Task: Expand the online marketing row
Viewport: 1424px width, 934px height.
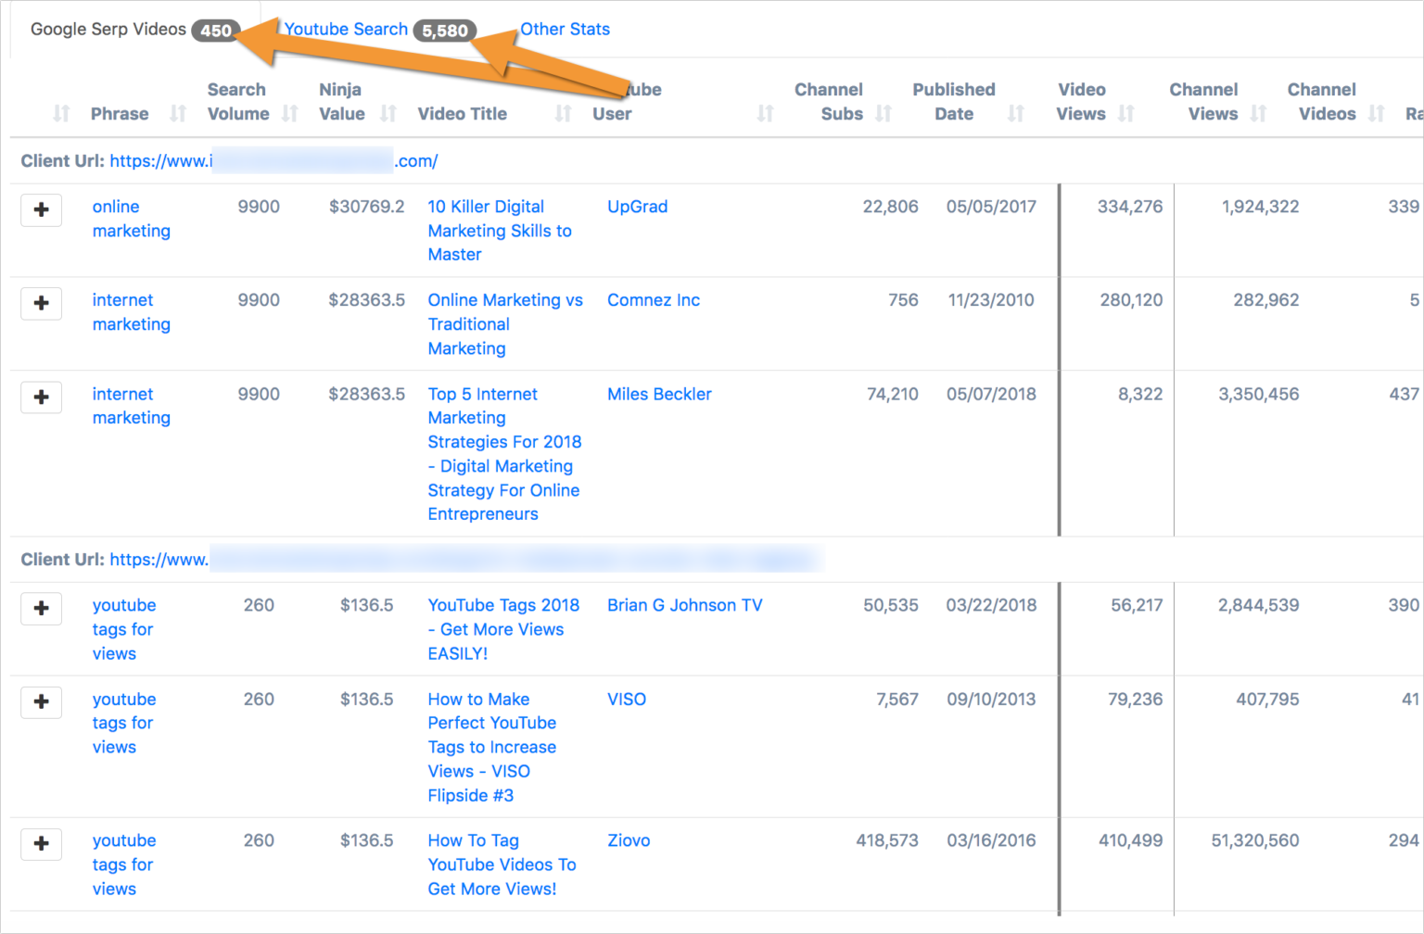Action: 41,210
